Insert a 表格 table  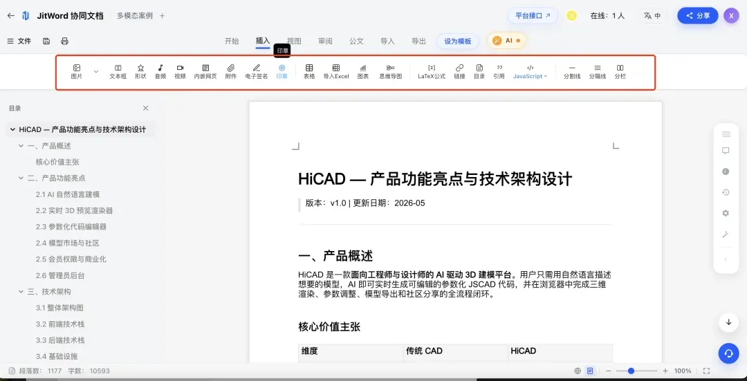point(309,71)
